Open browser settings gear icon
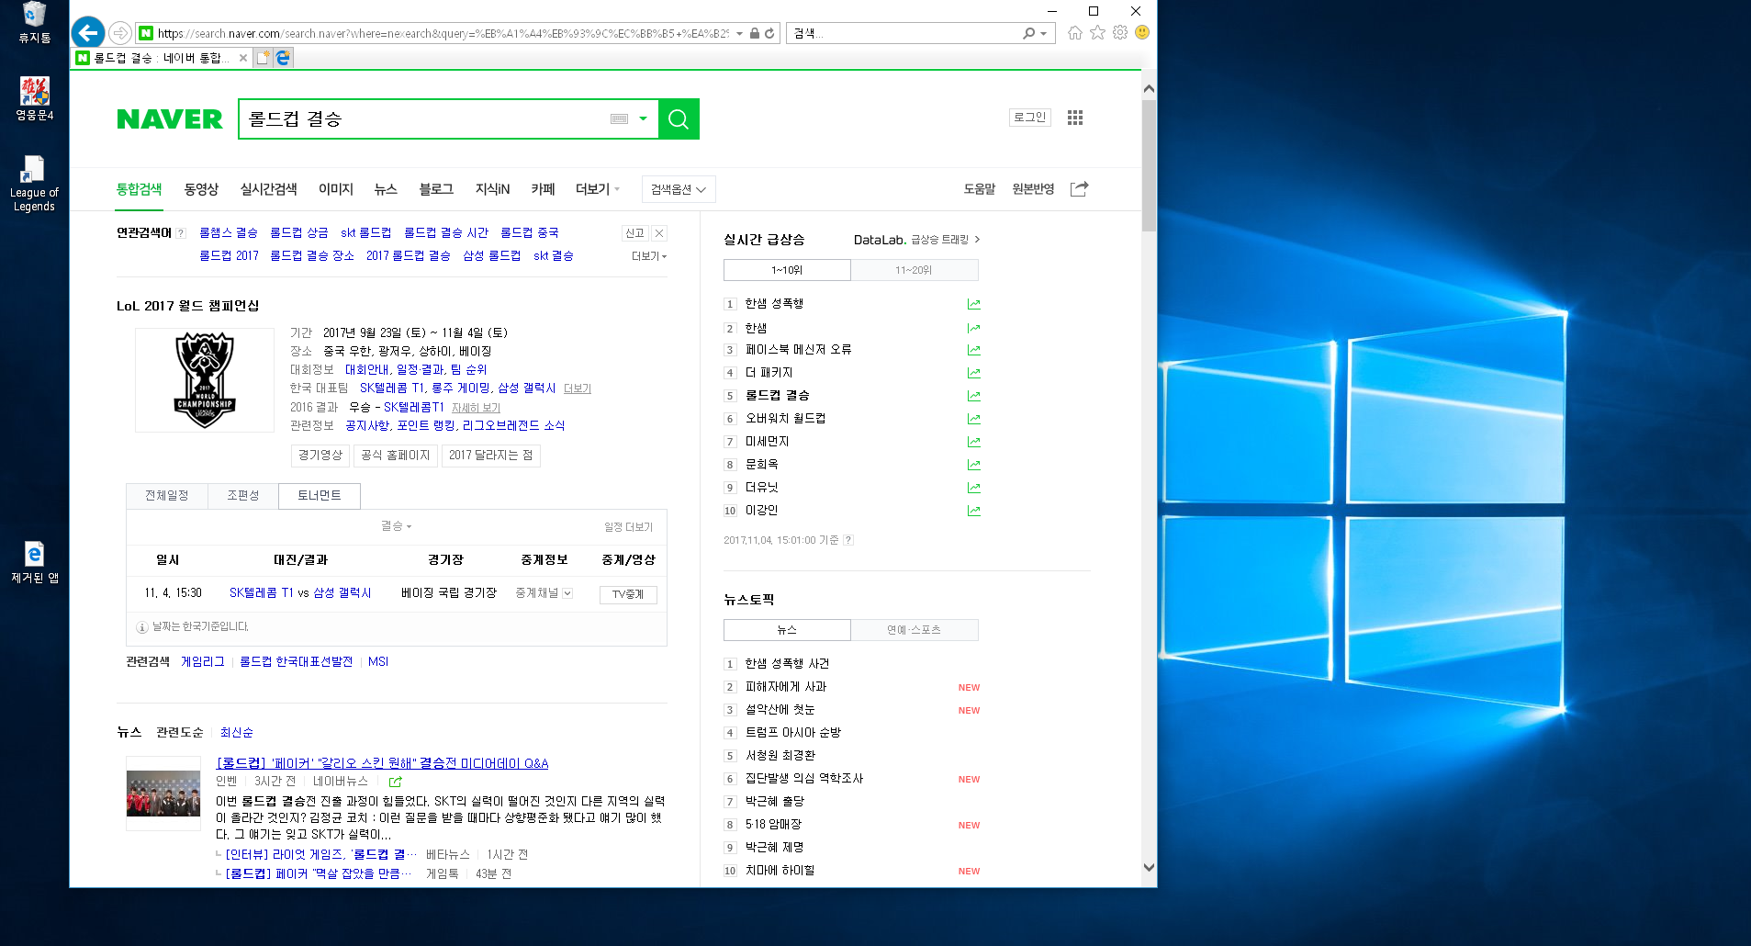The width and height of the screenshot is (1751, 946). [x=1120, y=32]
